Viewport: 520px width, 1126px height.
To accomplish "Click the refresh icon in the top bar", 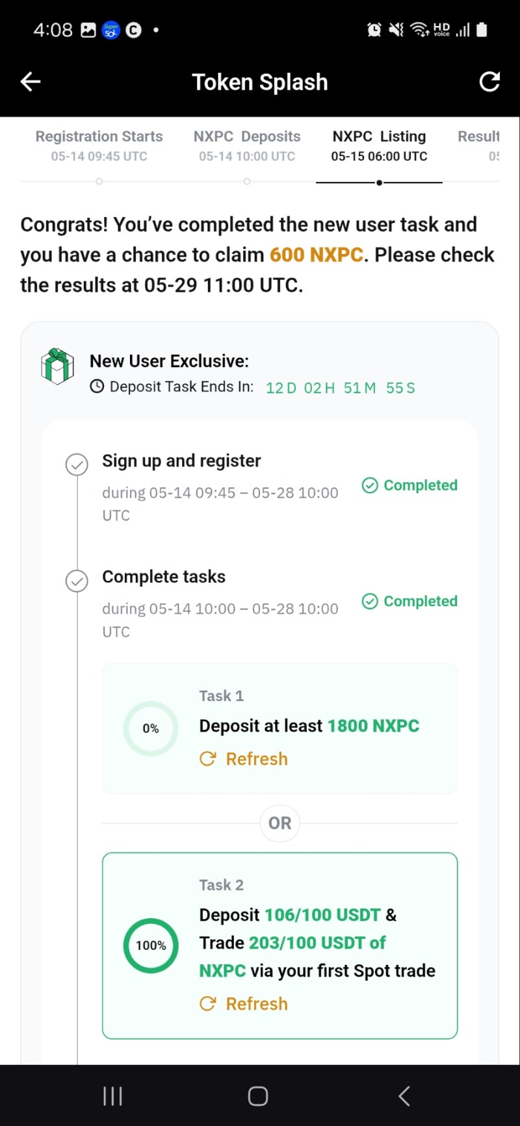I will [x=489, y=81].
